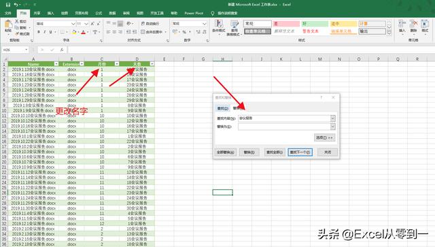435x247 pixels.
Task: Switch to the Insert ribbon tab
Action: coord(50,13)
